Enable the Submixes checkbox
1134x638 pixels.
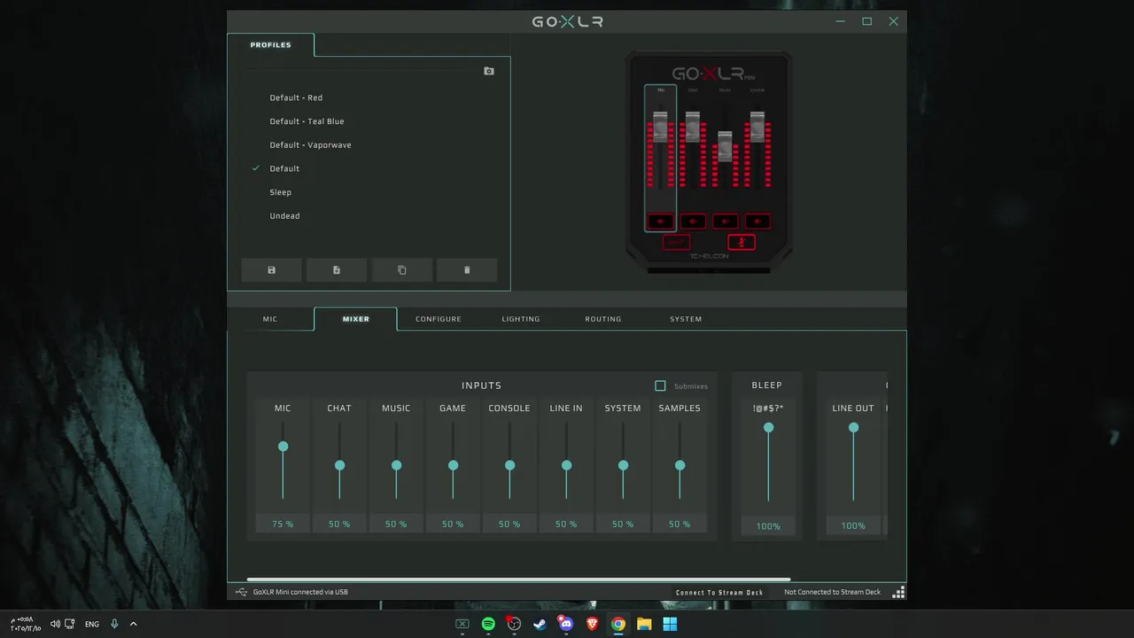[x=660, y=385]
